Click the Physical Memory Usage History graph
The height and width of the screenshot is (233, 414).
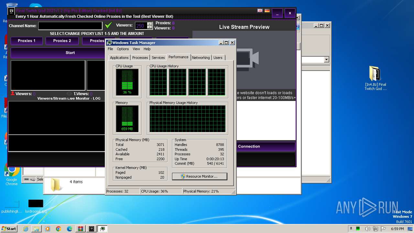[x=187, y=119]
